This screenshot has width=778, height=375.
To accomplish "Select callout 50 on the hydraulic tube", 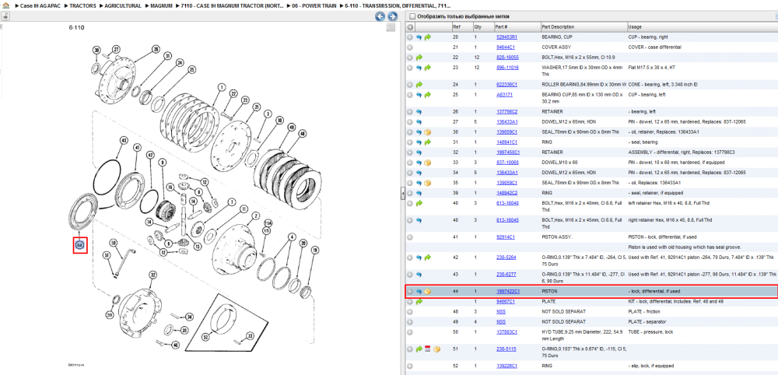I will click(x=113, y=243).
